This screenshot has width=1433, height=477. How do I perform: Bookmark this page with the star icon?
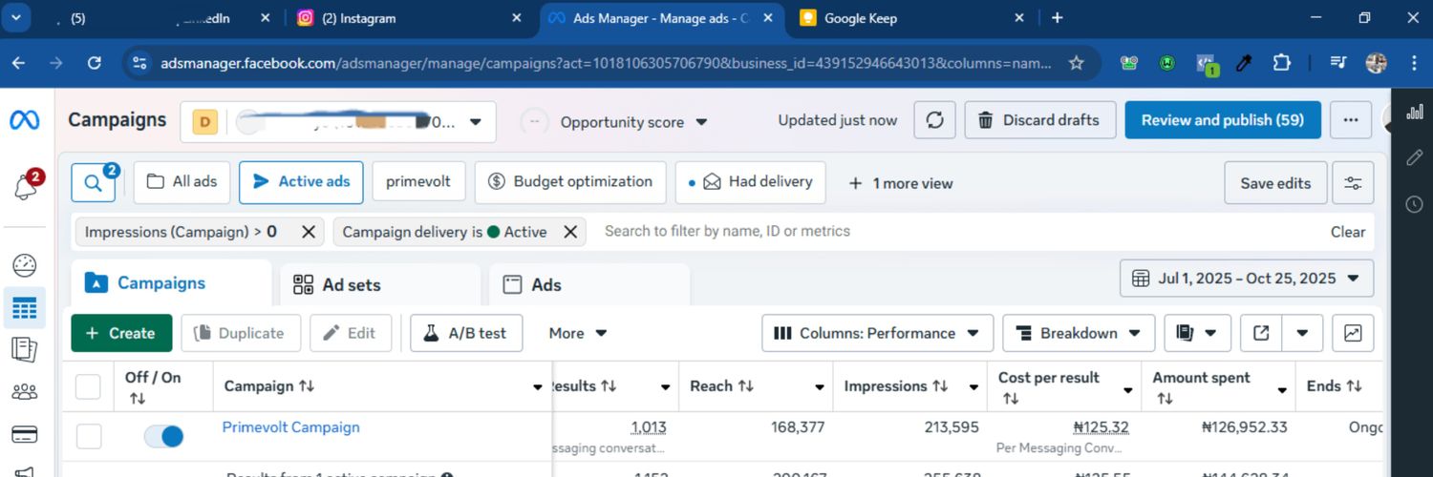pyautogui.click(x=1076, y=63)
